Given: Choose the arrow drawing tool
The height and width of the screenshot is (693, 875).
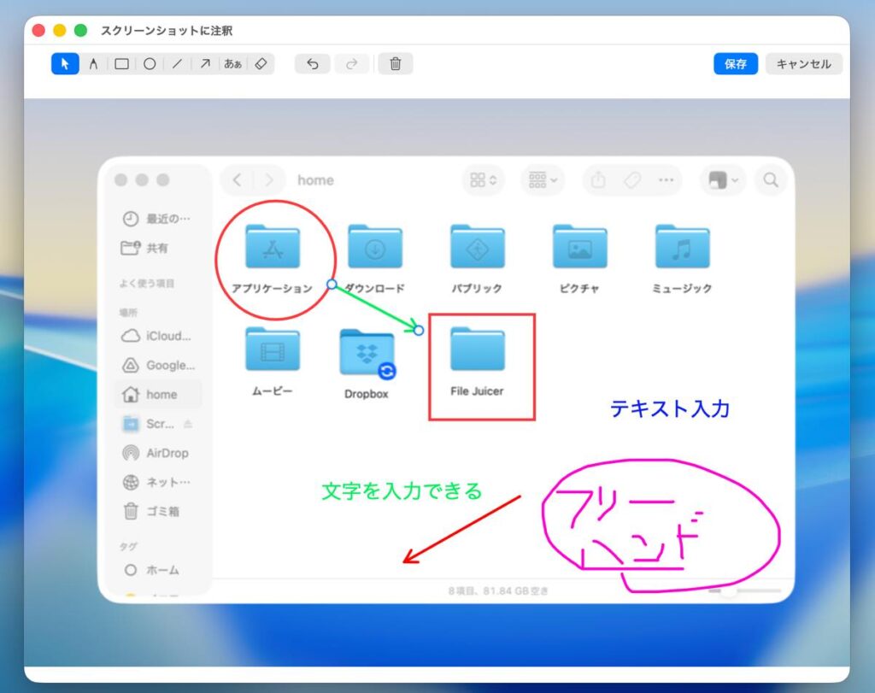Looking at the screenshot, I should [x=205, y=64].
